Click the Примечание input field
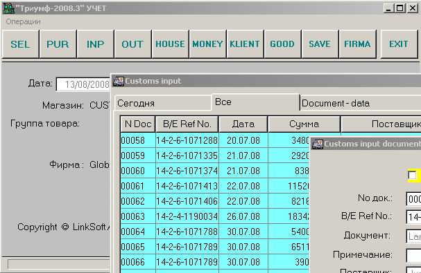 click(413, 256)
